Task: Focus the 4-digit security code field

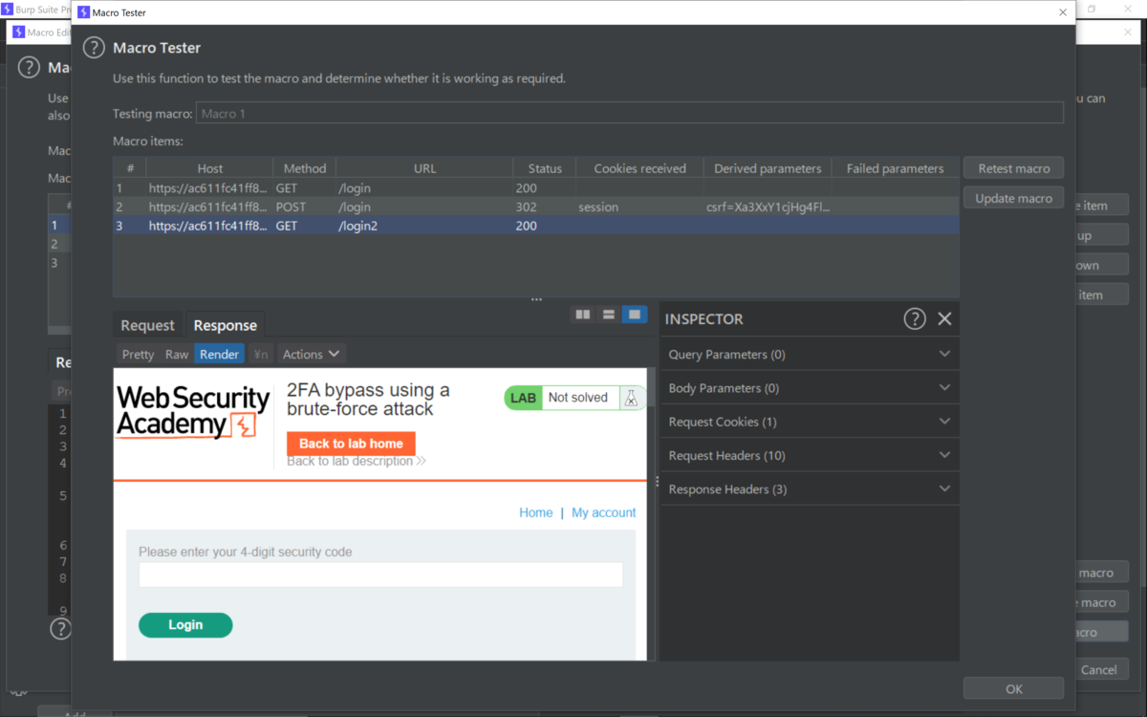Action: coord(380,575)
